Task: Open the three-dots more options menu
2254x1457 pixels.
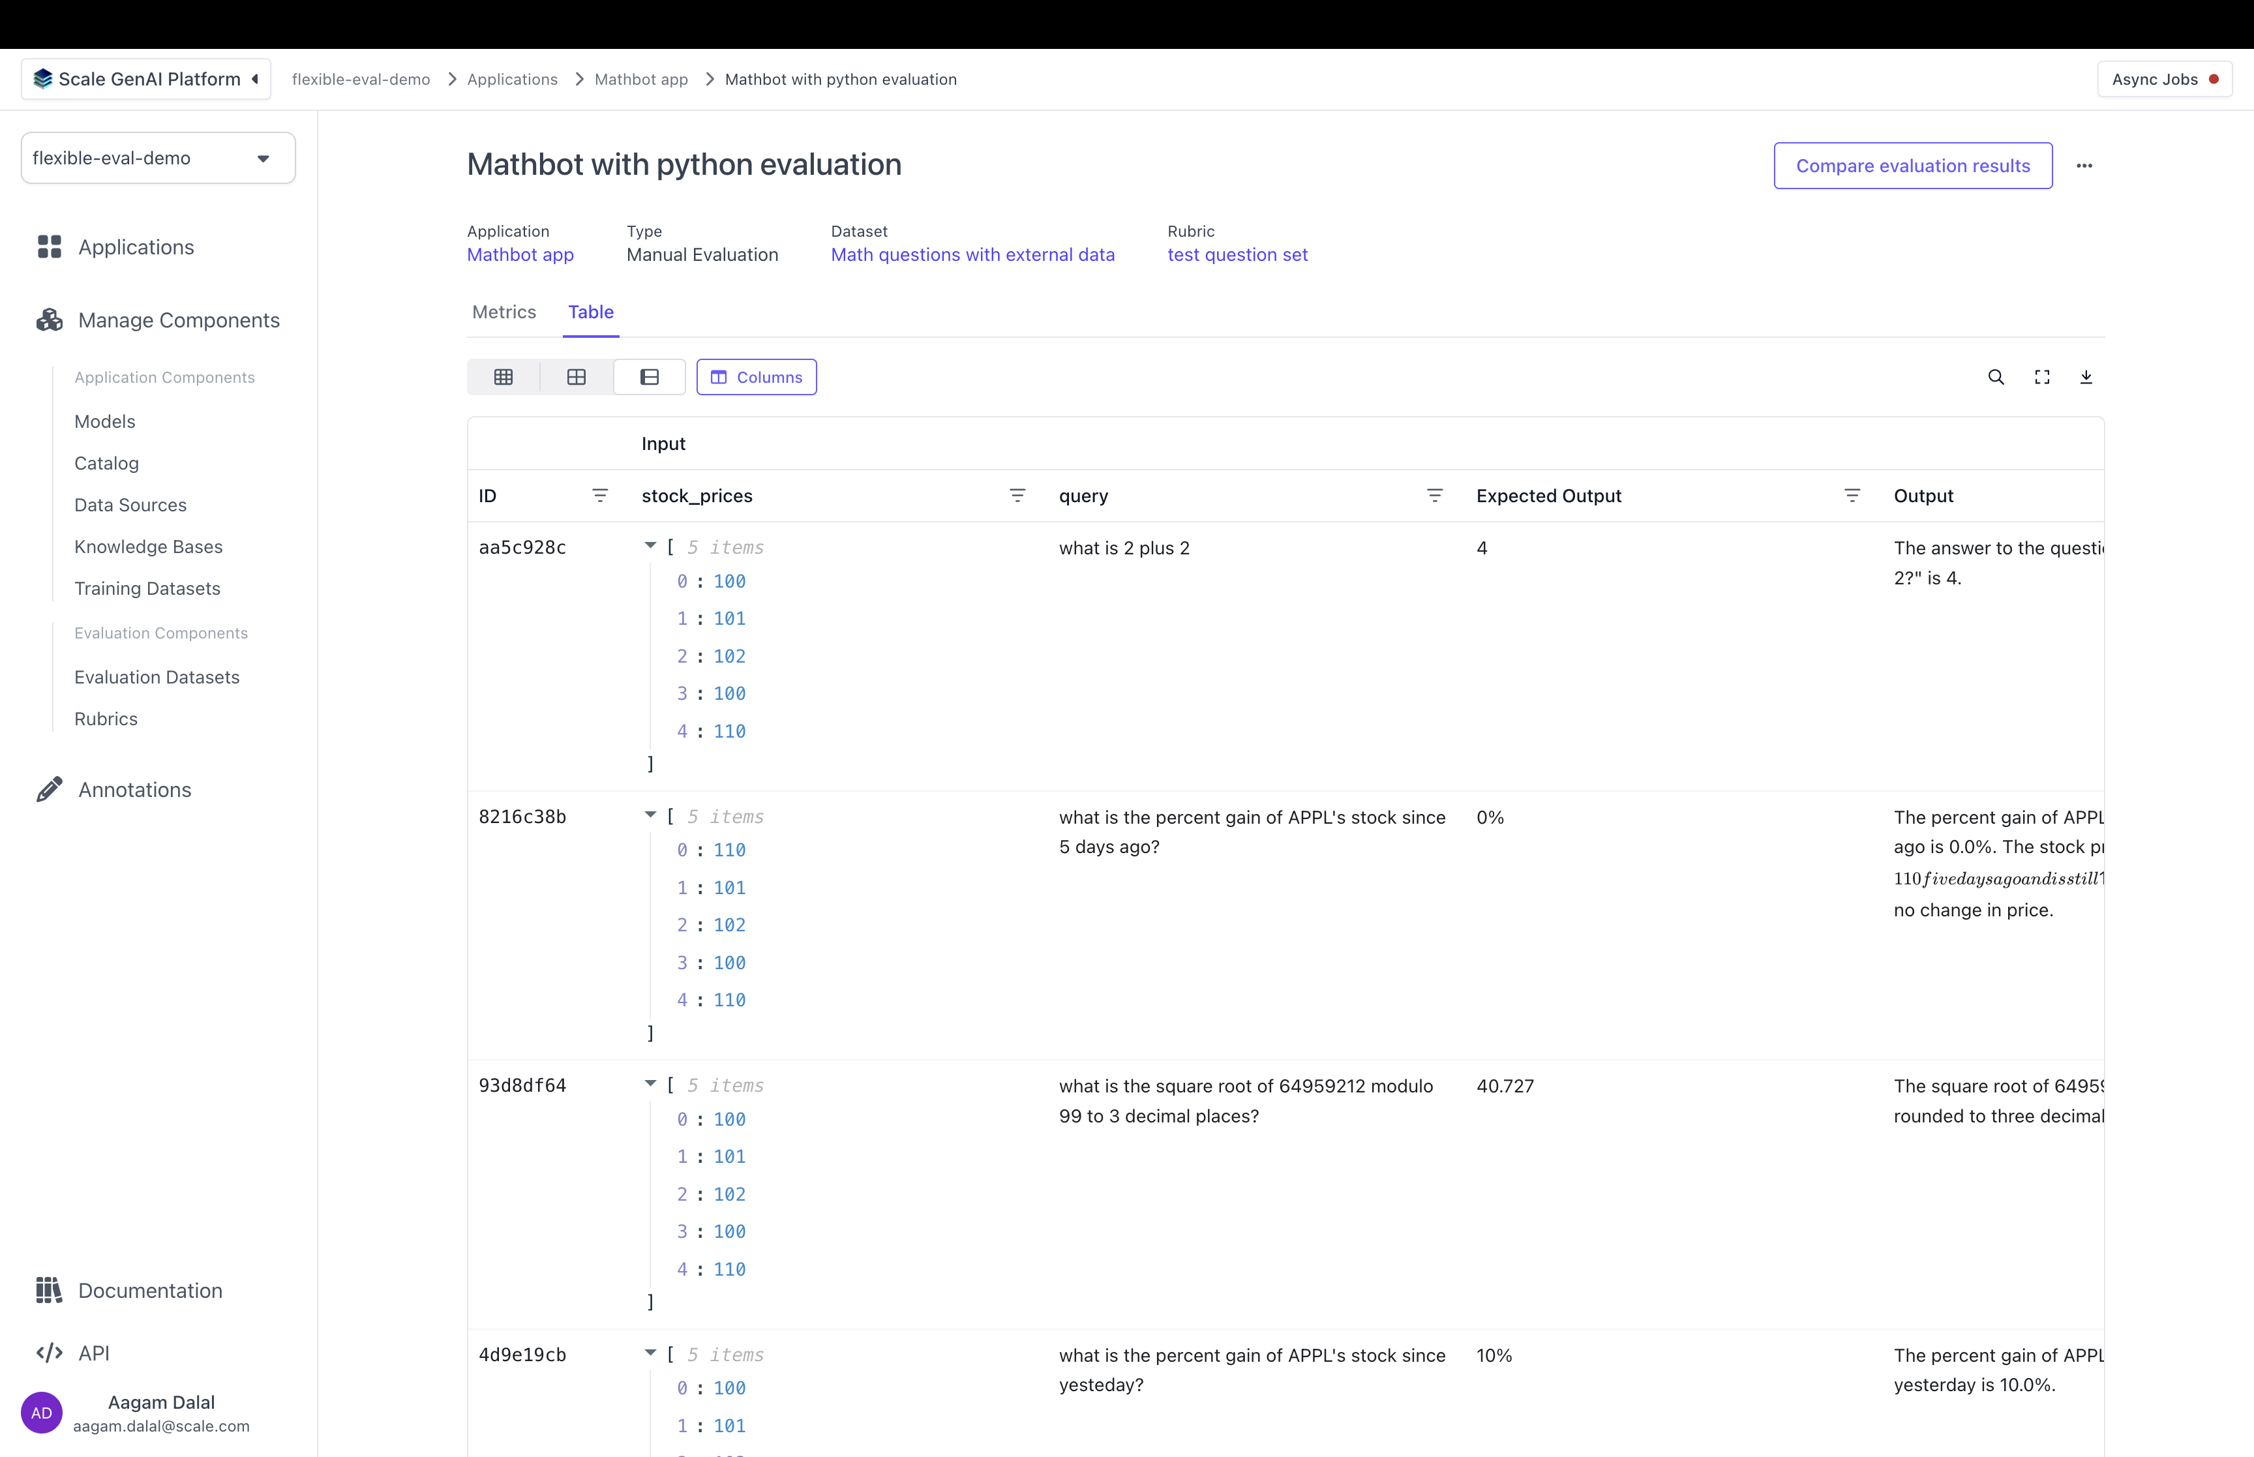Action: point(2084,166)
